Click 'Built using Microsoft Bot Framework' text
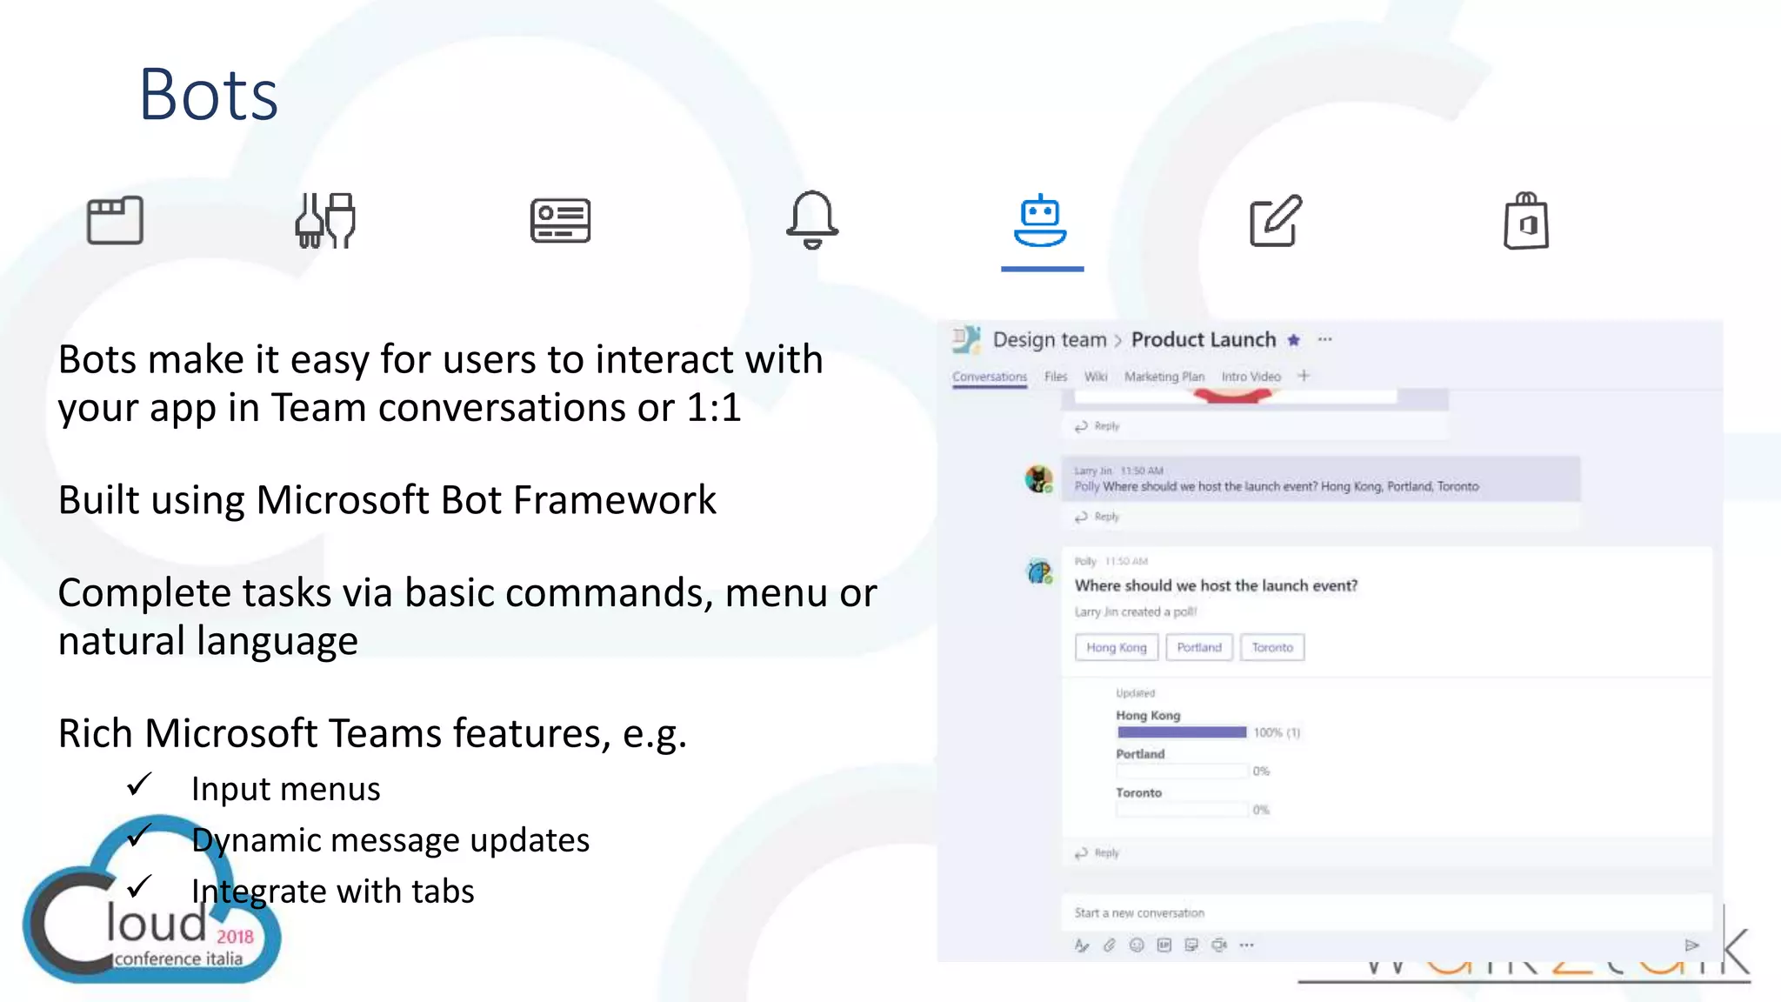Image resolution: width=1781 pixels, height=1002 pixels. pos(387,500)
